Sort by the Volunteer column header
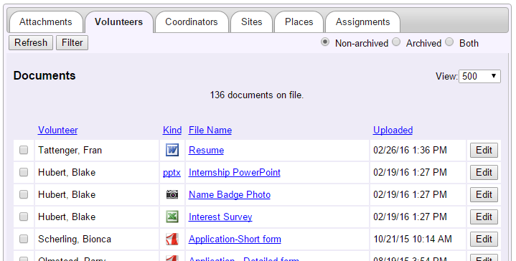 coord(58,130)
